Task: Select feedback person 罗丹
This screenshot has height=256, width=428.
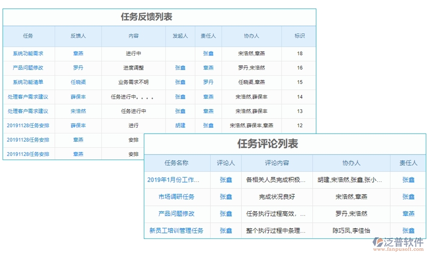Action: tap(78, 68)
